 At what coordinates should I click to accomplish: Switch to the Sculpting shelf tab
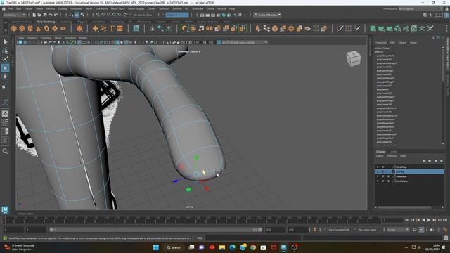[x=66, y=22]
